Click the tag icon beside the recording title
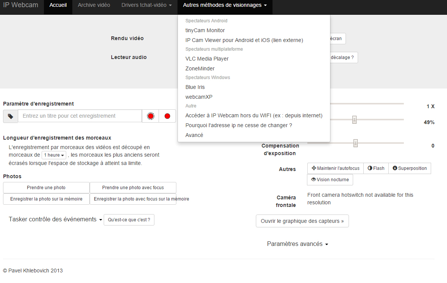The image size is (447, 283). pyautogui.click(x=11, y=116)
